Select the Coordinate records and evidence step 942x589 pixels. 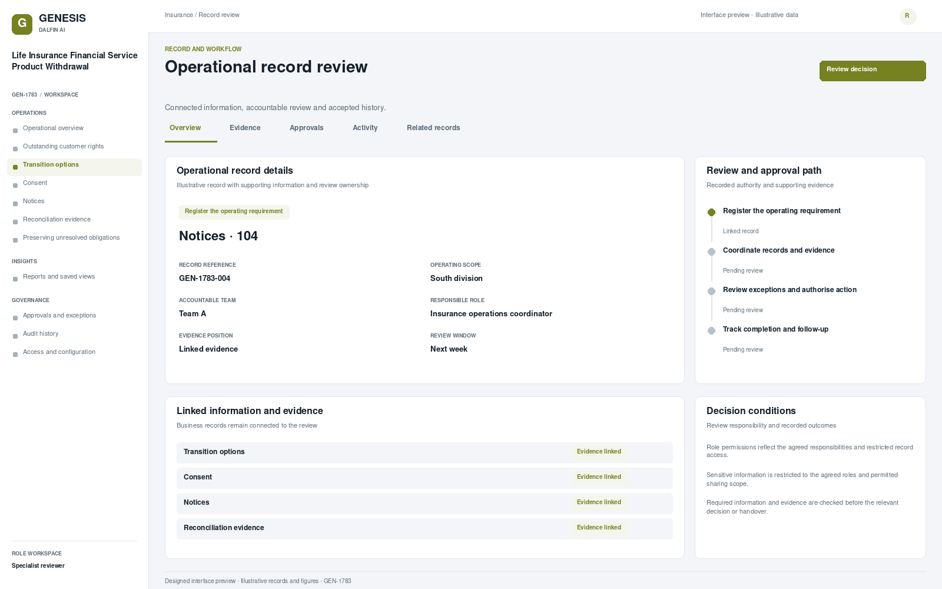coord(778,250)
